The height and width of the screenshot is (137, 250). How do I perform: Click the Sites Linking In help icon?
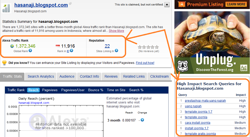[116, 51]
